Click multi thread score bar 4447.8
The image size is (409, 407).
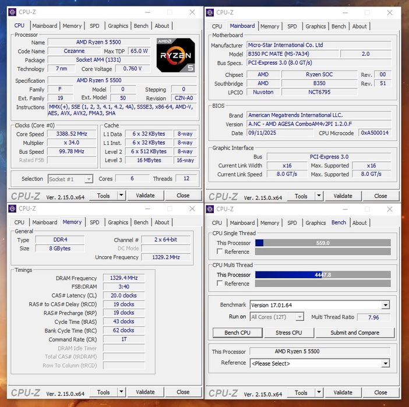[x=323, y=275]
